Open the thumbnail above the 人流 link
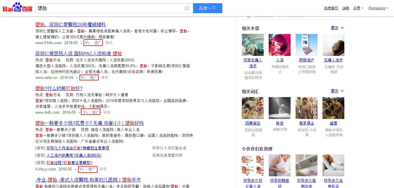 coord(280,45)
